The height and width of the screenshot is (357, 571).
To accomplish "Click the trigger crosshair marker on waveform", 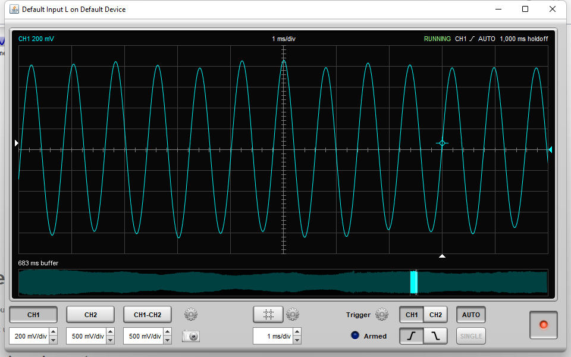I will click(x=442, y=143).
